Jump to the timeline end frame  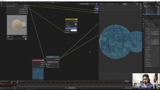tap(75, 88)
